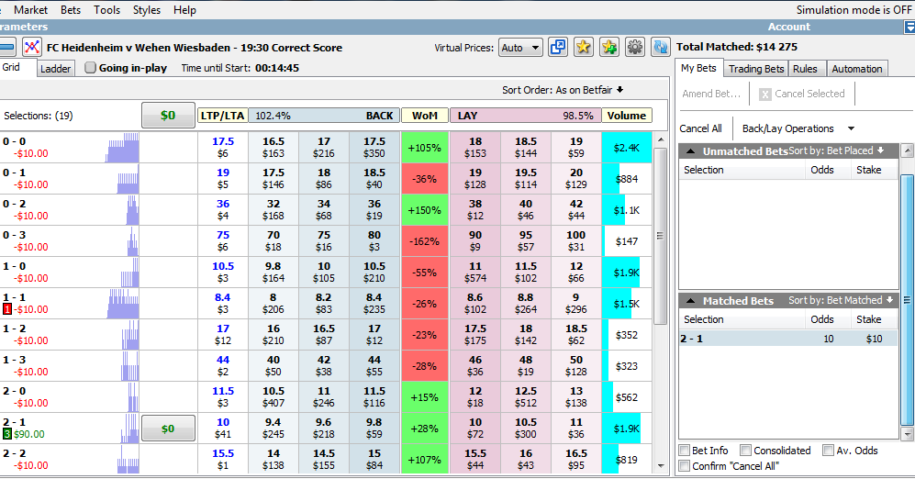Click the detach market window icon
This screenshot has width=915, height=479.
pyautogui.click(x=558, y=48)
